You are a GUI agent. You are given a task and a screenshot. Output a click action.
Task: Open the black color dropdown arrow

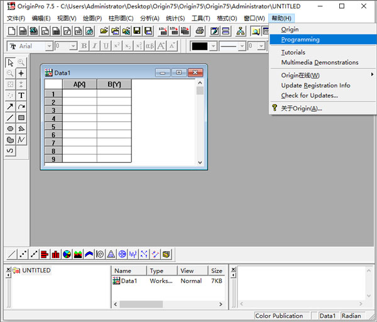tap(213, 46)
